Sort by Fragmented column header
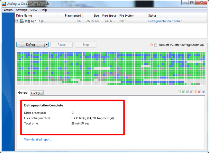Screen dimensions: 209x153 click(70, 15)
